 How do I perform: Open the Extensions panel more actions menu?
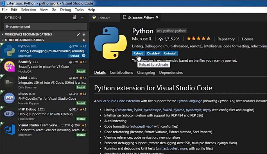click(x=82, y=17)
